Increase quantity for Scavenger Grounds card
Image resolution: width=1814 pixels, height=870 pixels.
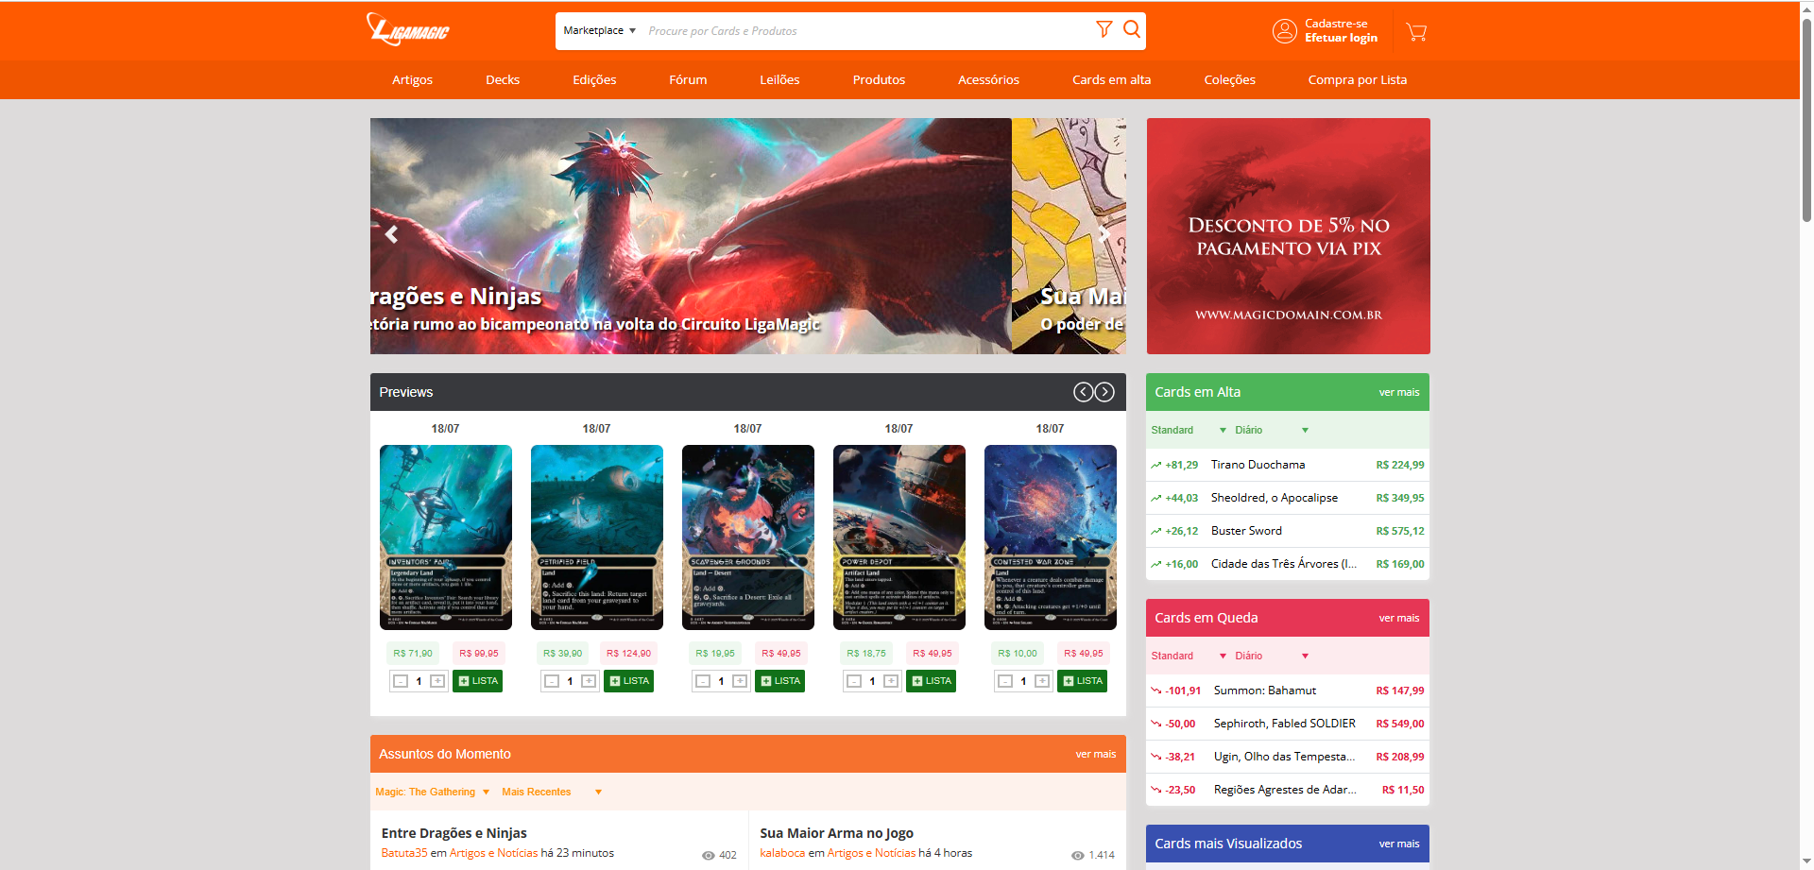(740, 681)
